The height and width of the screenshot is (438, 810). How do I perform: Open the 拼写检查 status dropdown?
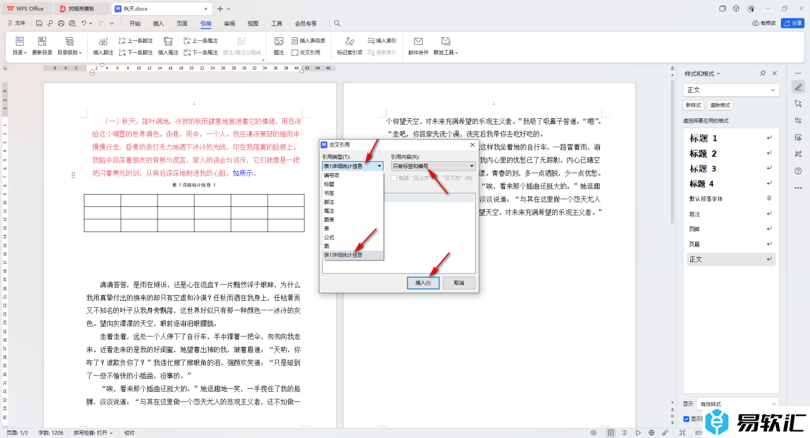pyautogui.click(x=93, y=433)
